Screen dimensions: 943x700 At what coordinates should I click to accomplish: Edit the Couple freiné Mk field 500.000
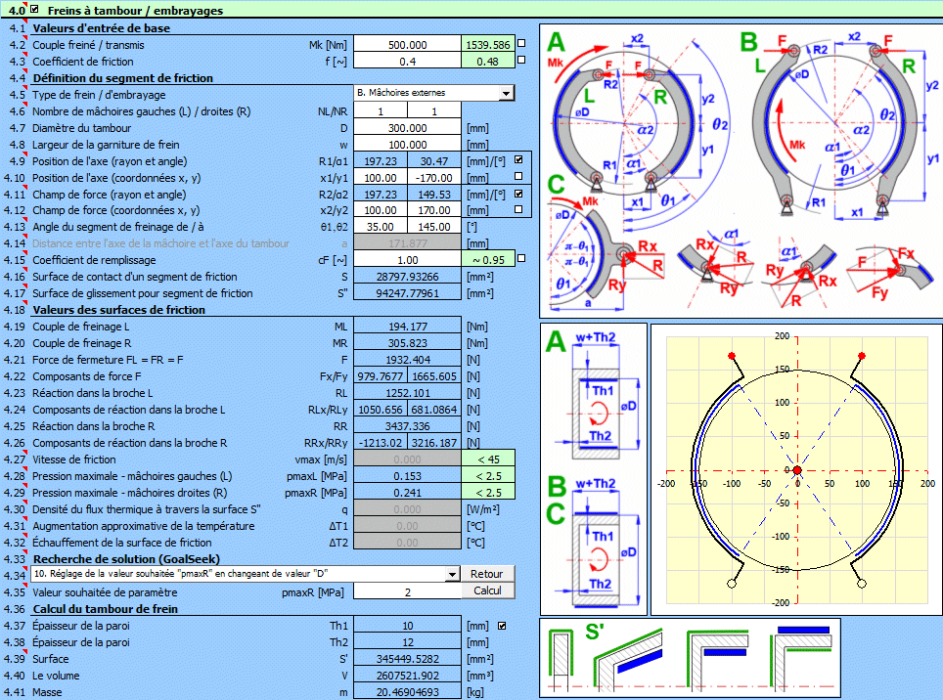408,45
